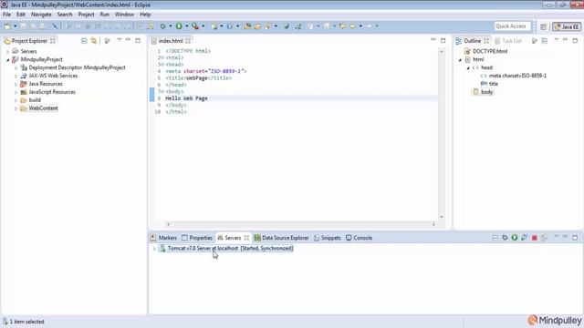Open dropdown arrow beside New wizard icon

(x=15, y=26)
